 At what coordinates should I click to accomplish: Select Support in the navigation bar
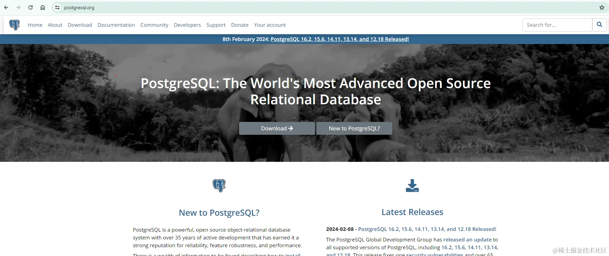[216, 25]
